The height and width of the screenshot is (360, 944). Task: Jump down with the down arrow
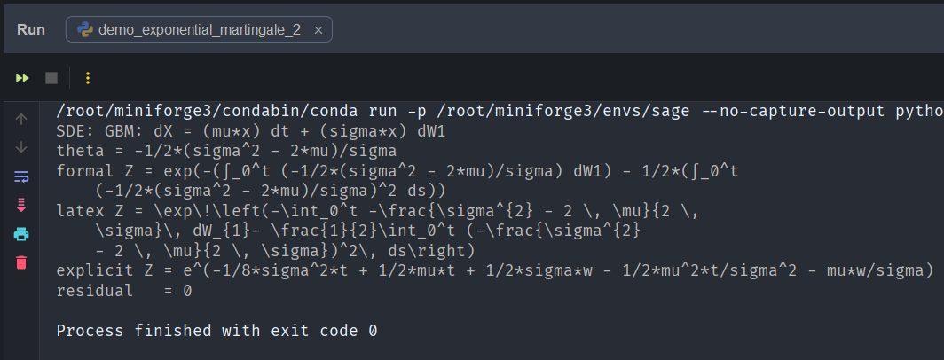(x=22, y=146)
